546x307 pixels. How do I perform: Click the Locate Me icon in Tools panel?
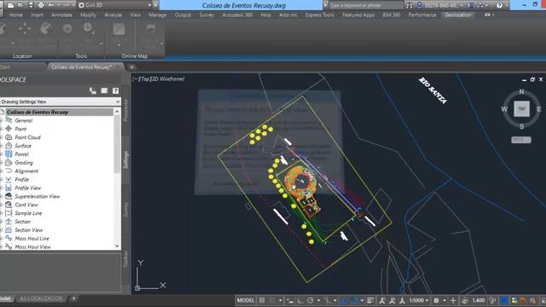click(x=67, y=29)
